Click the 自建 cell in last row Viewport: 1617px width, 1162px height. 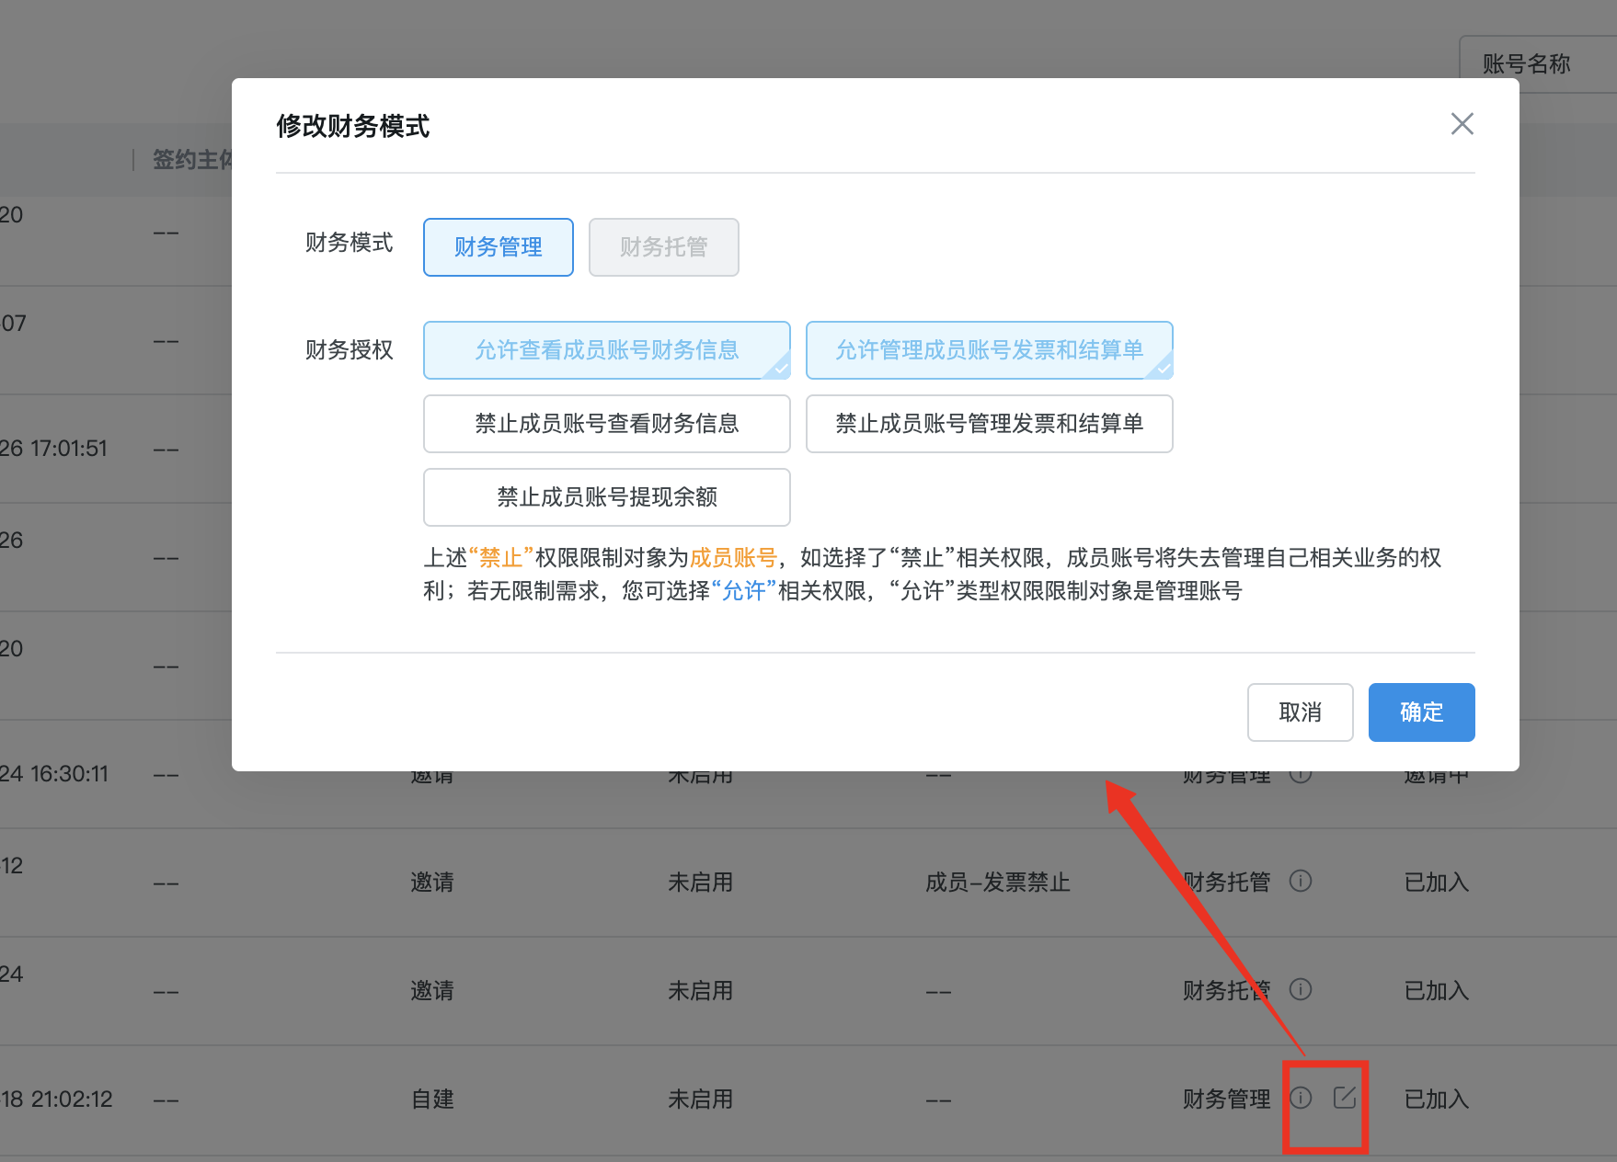[432, 1099]
